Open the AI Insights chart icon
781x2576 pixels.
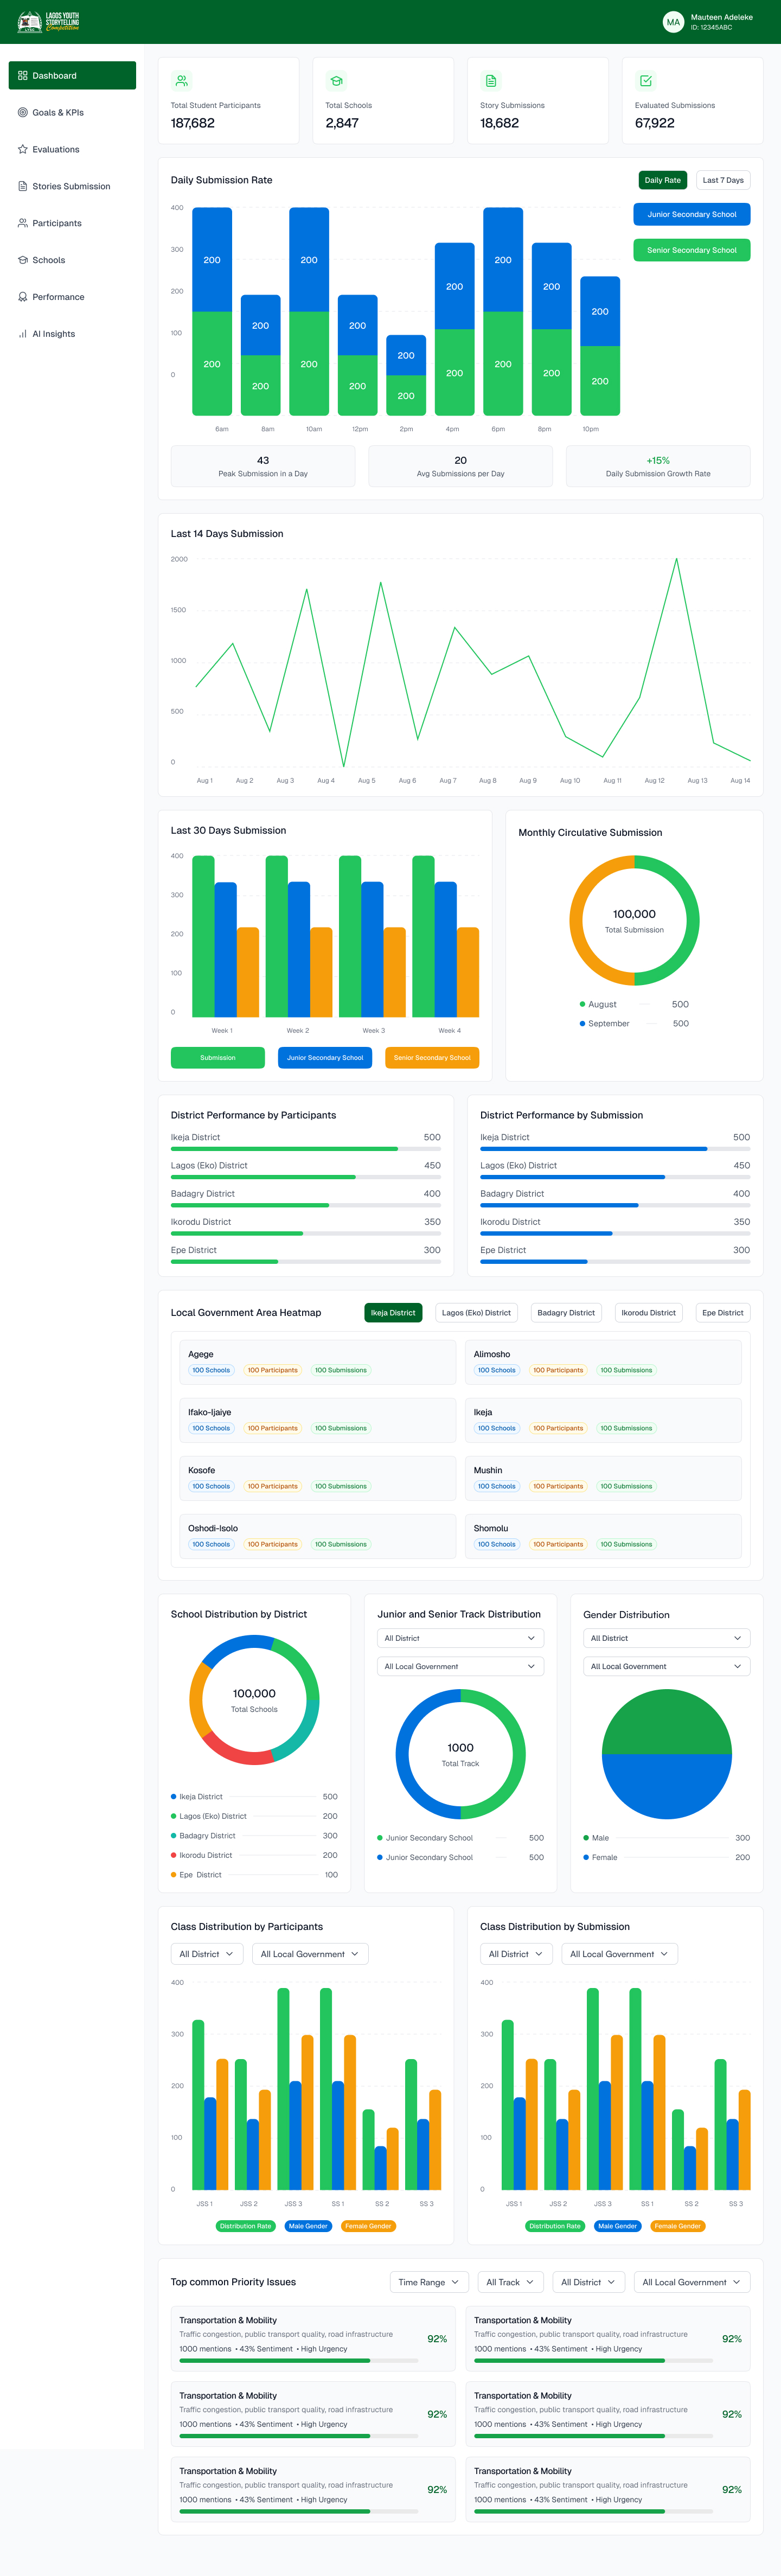(22, 334)
